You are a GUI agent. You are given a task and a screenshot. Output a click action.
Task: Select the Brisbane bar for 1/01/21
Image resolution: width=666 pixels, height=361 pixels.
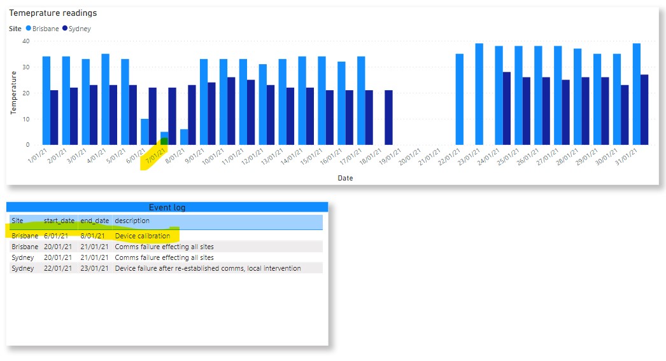pos(46,100)
